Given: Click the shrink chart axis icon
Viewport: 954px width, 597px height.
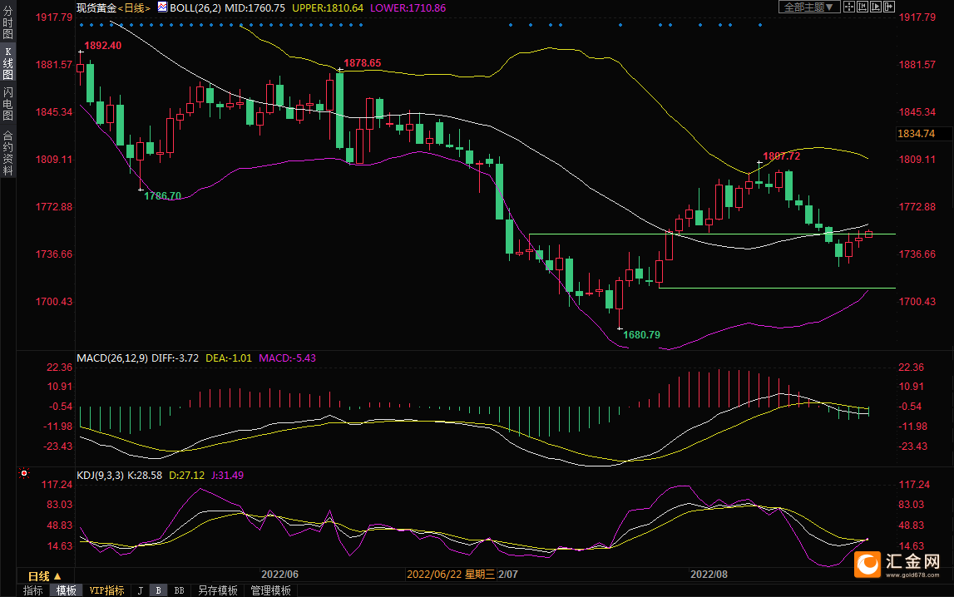Looking at the screenshot, I should tap(863, 7).
